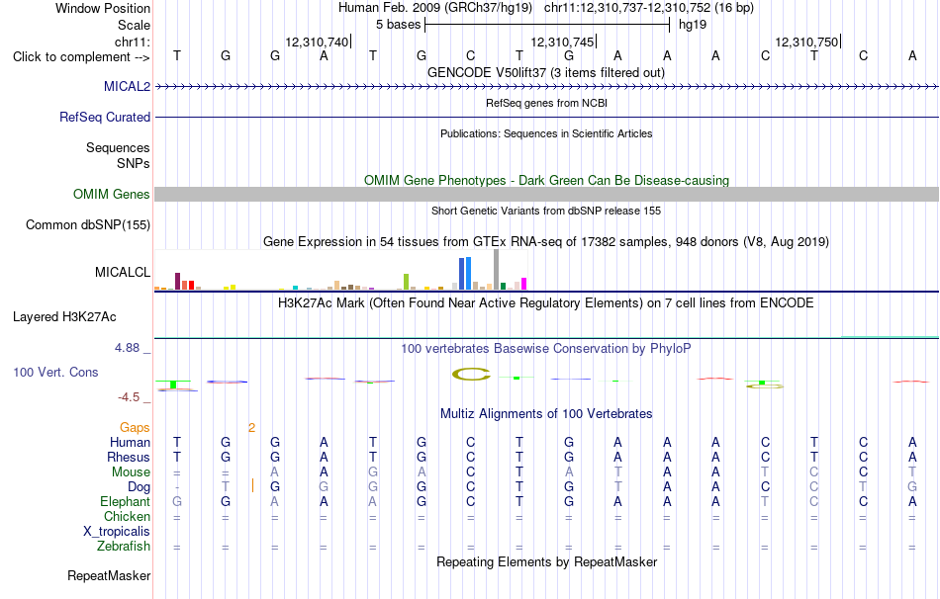Viewport: 940px width, 599px height.
Task: Select the Elephant alignment row label
Action: [125, 501]
